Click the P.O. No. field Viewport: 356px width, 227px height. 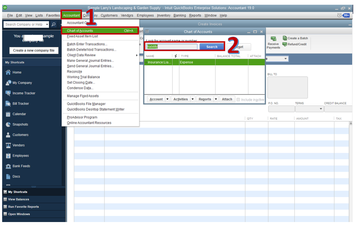[281, 109]
